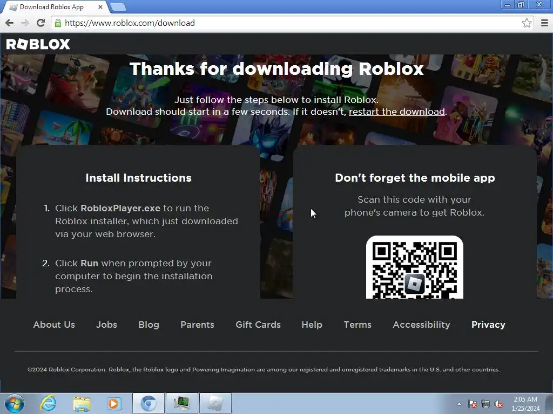Viewport: 553px width, 414px height.
Task: Click the Action Center flag icon
Action: (x=473, y=404)
